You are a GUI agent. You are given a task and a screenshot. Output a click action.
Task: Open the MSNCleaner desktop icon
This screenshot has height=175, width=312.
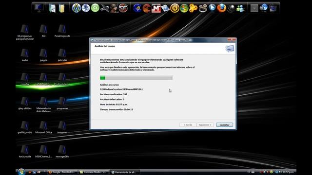[43, 151]
